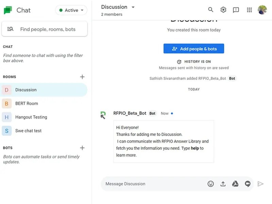Open Google apps grid menu

(249, 10)
